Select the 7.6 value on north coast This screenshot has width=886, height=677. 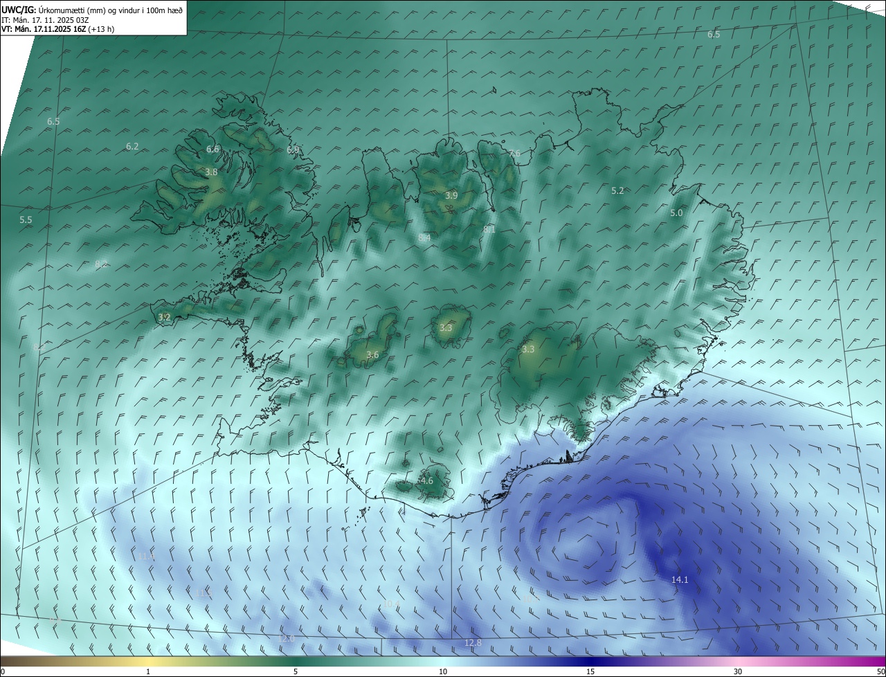point(514,153)
